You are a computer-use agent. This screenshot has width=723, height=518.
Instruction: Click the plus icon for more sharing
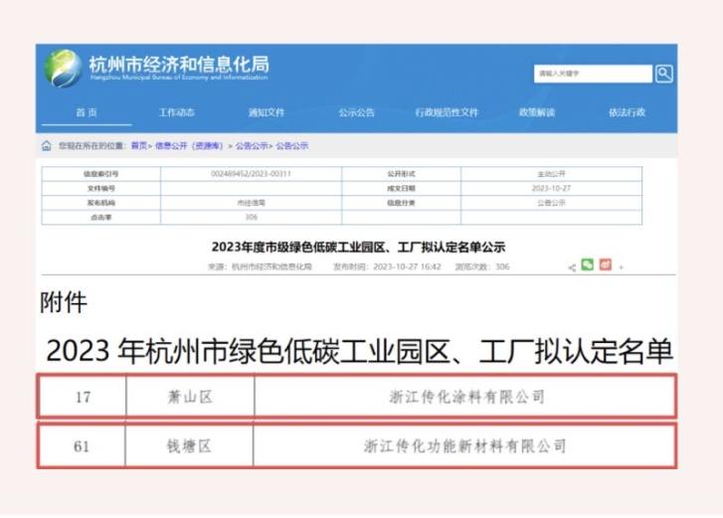click(622, 267)
